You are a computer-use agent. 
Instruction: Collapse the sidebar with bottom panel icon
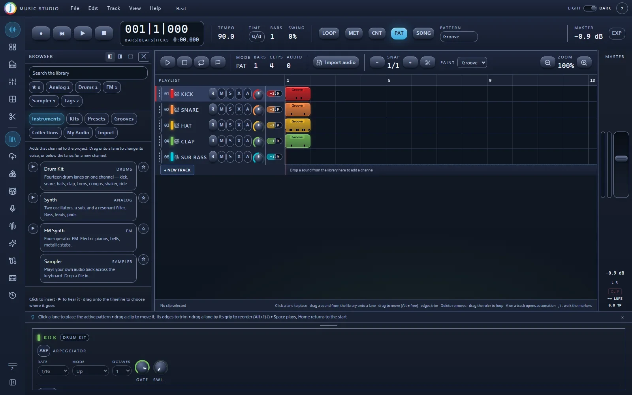(13, 382)
